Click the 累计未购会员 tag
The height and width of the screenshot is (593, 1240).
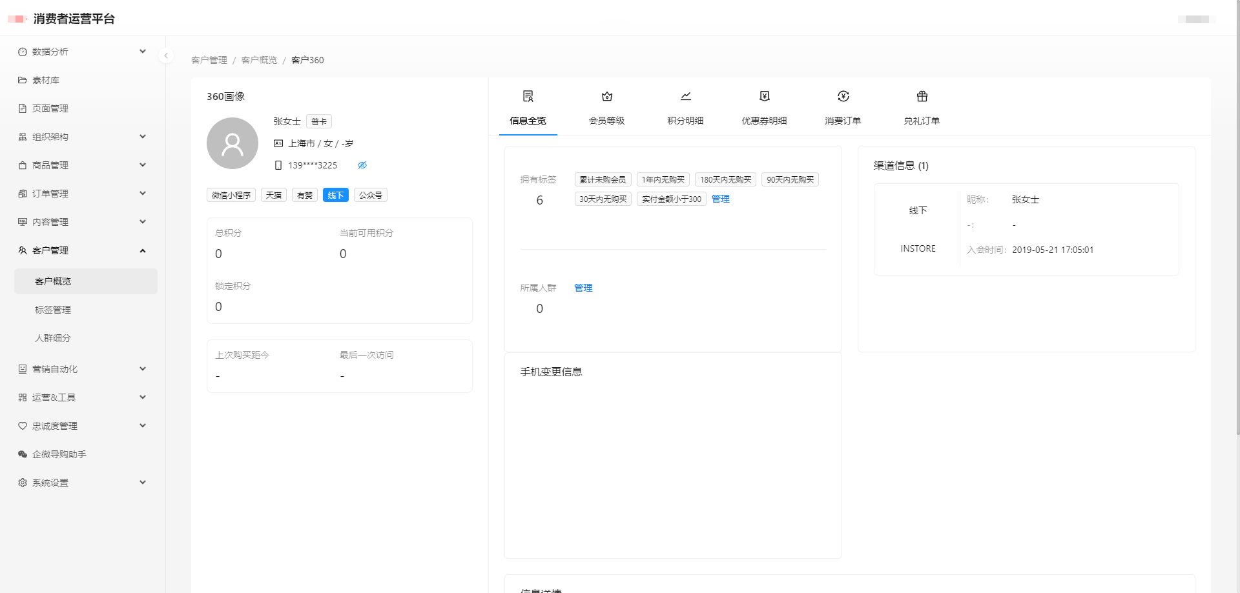coord(603,179)
